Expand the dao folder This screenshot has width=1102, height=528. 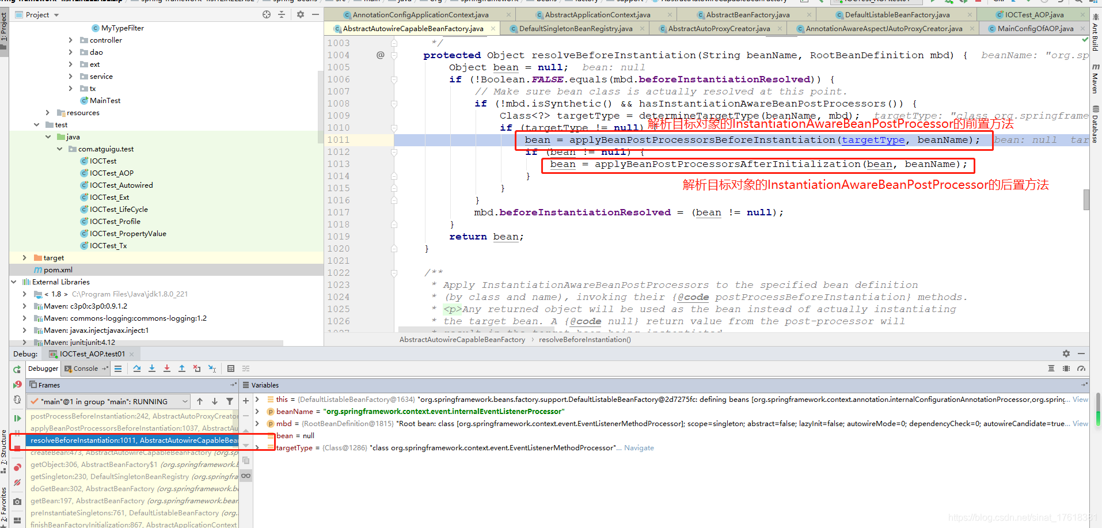click(x=71, y=52)
